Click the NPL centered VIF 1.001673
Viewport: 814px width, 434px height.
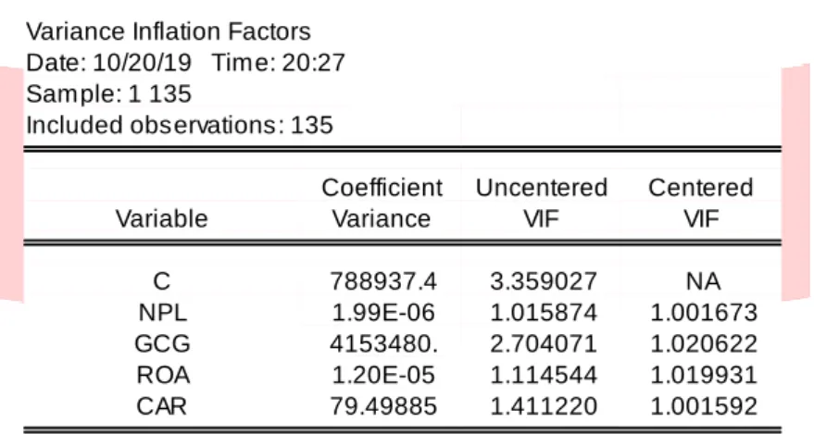704,313
